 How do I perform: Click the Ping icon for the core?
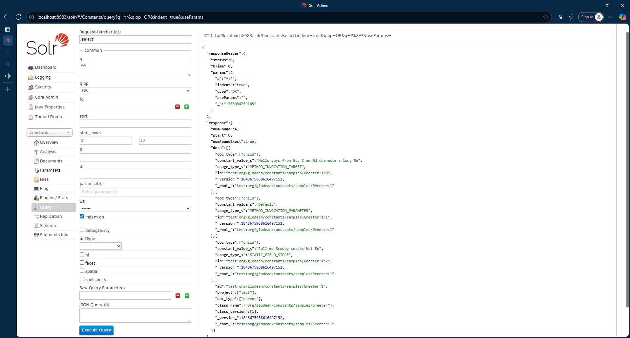click(x=36, y=189)
